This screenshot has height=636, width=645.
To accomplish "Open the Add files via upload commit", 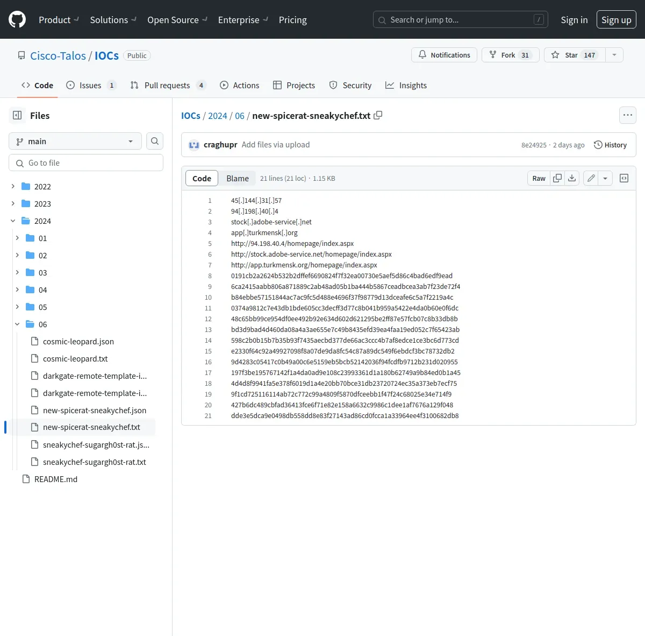I will tap(276, 145).
